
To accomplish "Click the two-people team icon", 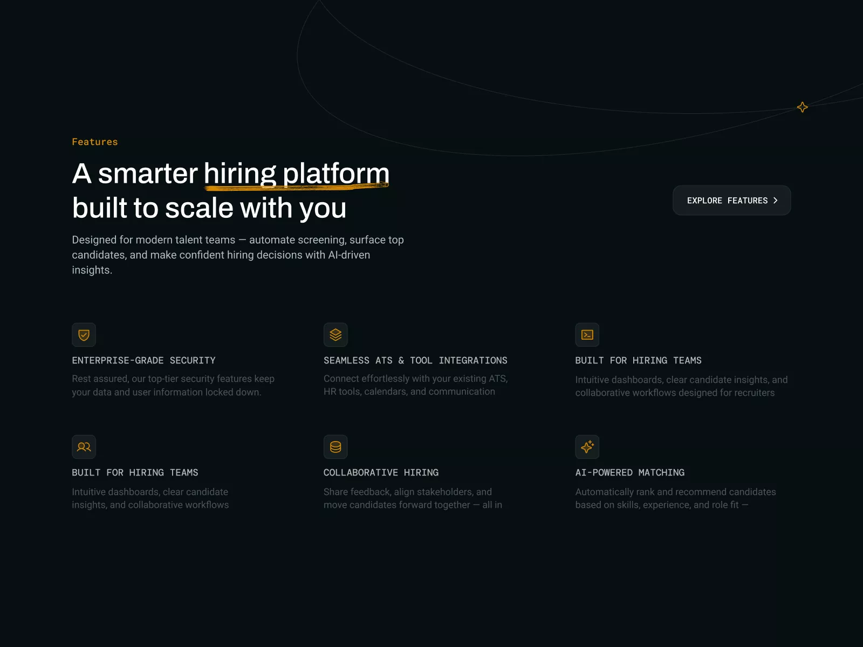I will pos(84,447).
